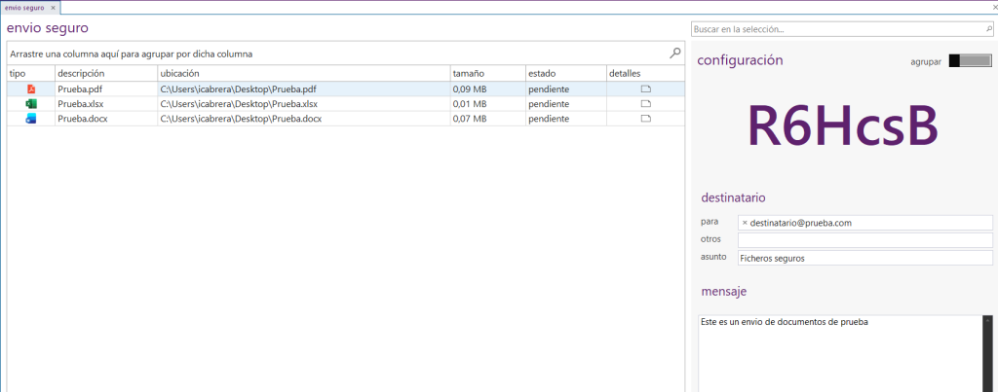Viewport: 998px width, 392px height.
Task: Click the 'para' recipient field
Action: [865, 223]
